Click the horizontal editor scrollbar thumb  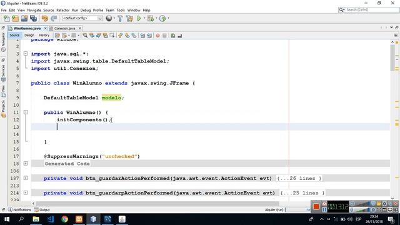pyautogui.click(x=157, y=203)
